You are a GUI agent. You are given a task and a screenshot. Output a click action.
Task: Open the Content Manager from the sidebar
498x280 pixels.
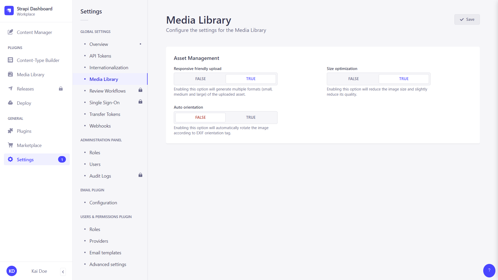[x=34, y=32]
